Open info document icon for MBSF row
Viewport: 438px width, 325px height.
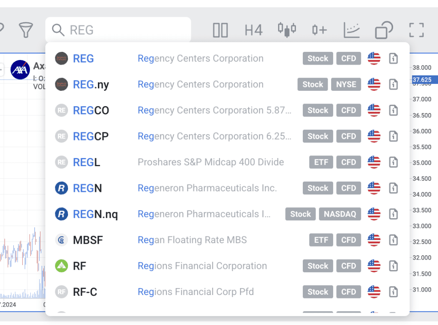point(394,240)
